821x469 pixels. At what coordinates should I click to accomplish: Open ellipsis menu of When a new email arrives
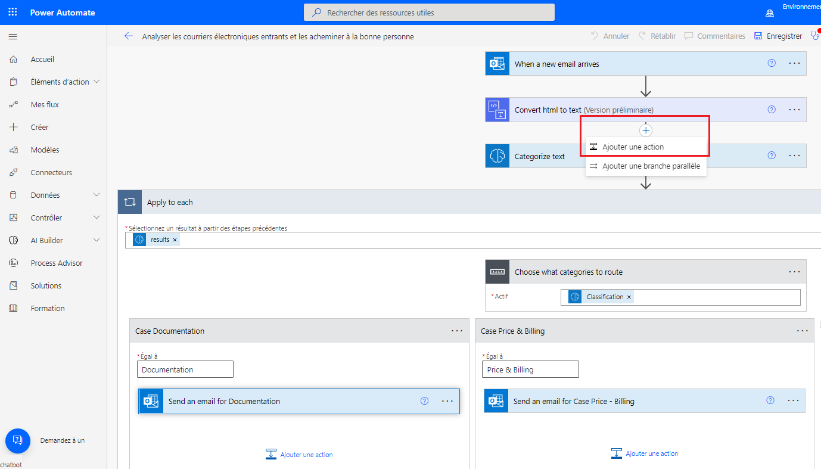tap(794, 63)
